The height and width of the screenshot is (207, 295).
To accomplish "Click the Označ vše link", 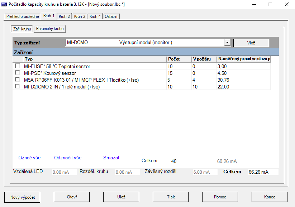I will pos(29,158).
